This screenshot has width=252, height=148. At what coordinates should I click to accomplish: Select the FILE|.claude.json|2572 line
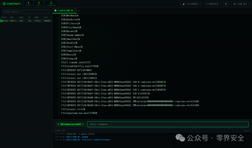(x=76, y=62)
